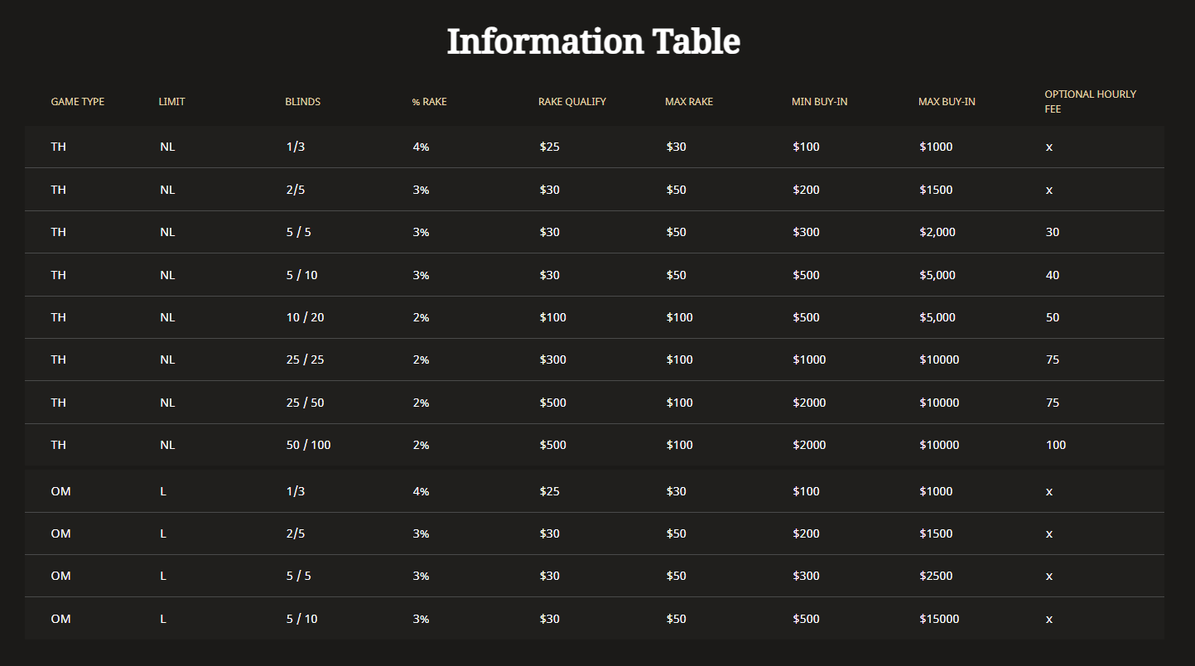Select the $300 rake qualify cell
Image resolution: width=1195 pixels, height=666 pixels.
(553, 360)
